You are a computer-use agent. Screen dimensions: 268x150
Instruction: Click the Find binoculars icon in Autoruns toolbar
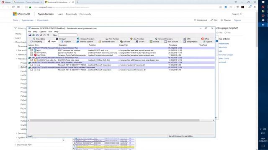(37, 35)
